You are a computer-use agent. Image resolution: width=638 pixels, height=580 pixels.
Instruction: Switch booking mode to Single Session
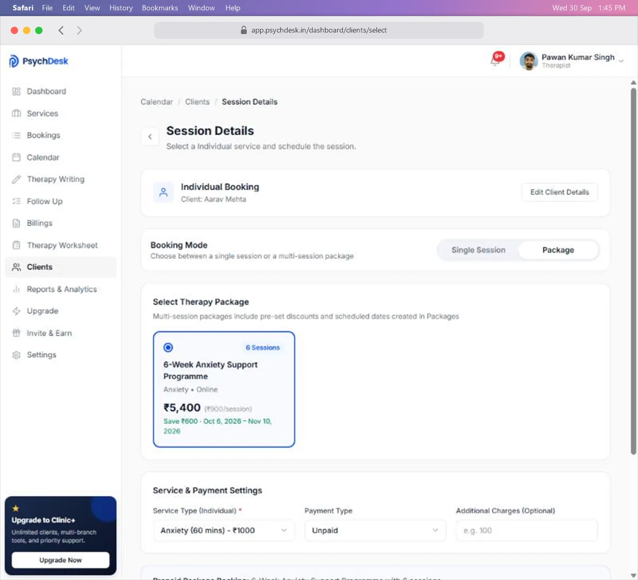(x=478, y=250)
